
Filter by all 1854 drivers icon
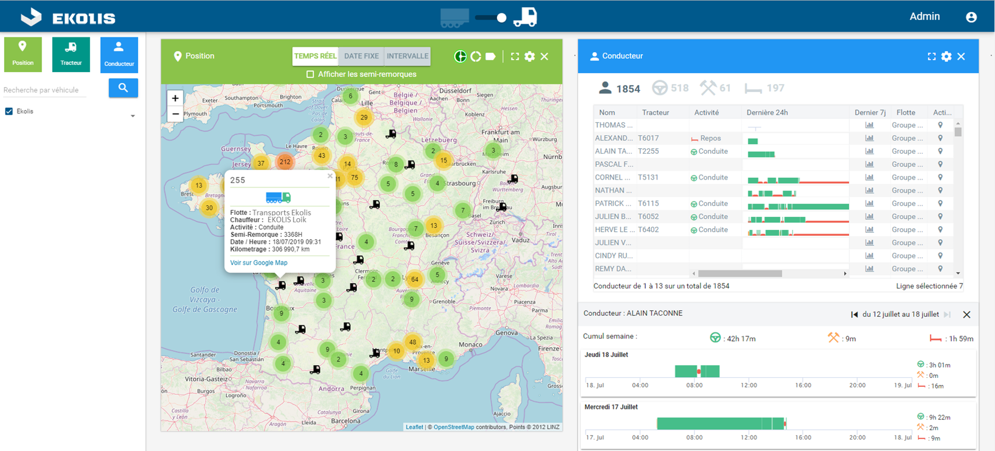coord(605,88)
